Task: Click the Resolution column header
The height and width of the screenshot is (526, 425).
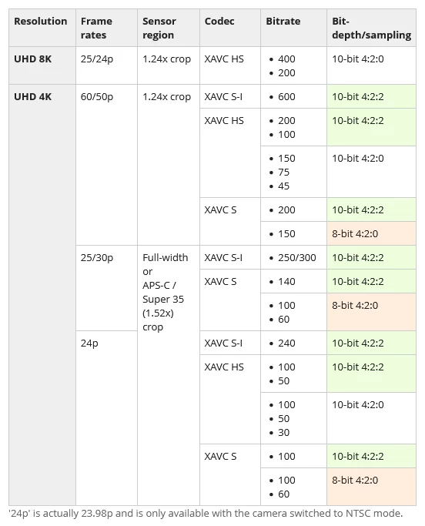Action: click(x=42, y=28)
